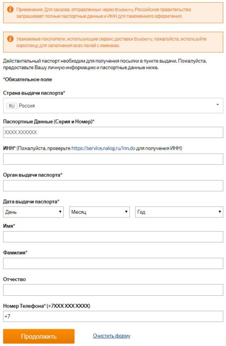This screenshot has width=226, height=346.
Task: Click the Очистить форму link
Action: (112, 336)
